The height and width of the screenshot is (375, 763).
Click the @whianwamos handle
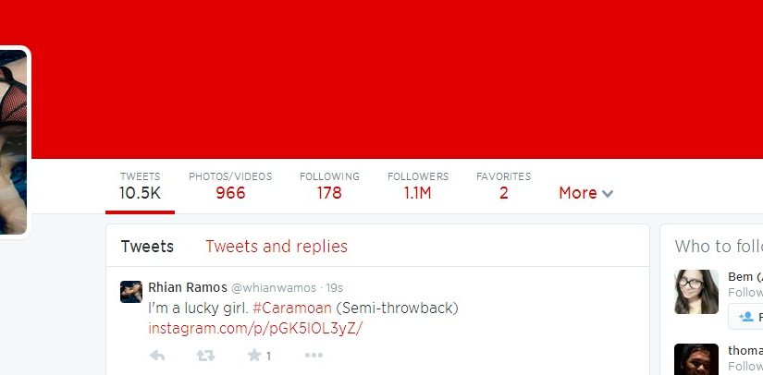tap(274, 287)
